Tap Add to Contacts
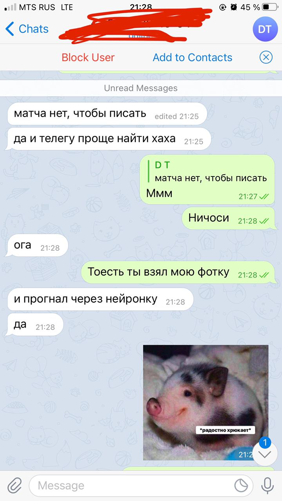 coord(192,58)
